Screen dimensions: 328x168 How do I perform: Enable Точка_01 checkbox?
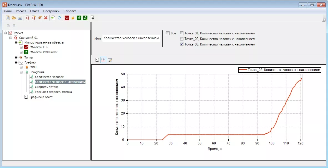[181, 33]
